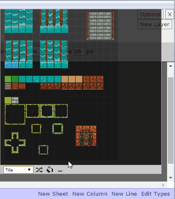Click the horizontal scroll right arrow
Screen dimensions: 175x199
163,185
